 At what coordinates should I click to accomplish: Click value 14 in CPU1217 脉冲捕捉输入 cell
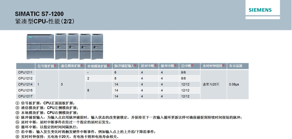(x=116, y=96)
